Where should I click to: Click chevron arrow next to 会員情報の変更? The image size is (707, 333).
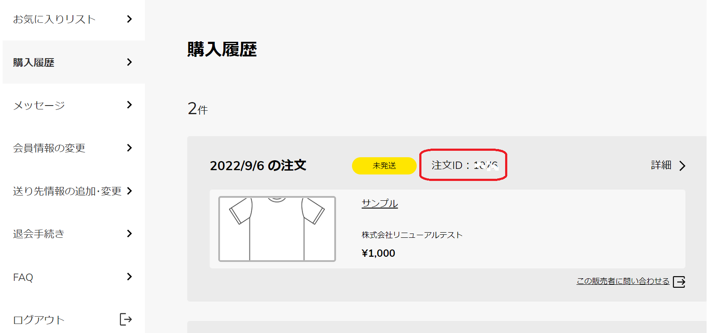click(x=129, y=148)
